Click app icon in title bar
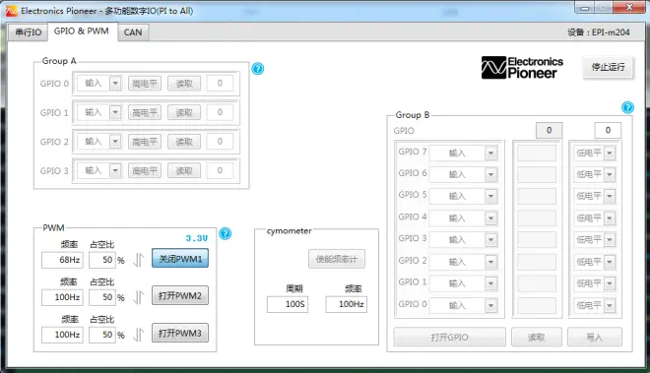 pyautogui.click(x=11, y=11)
